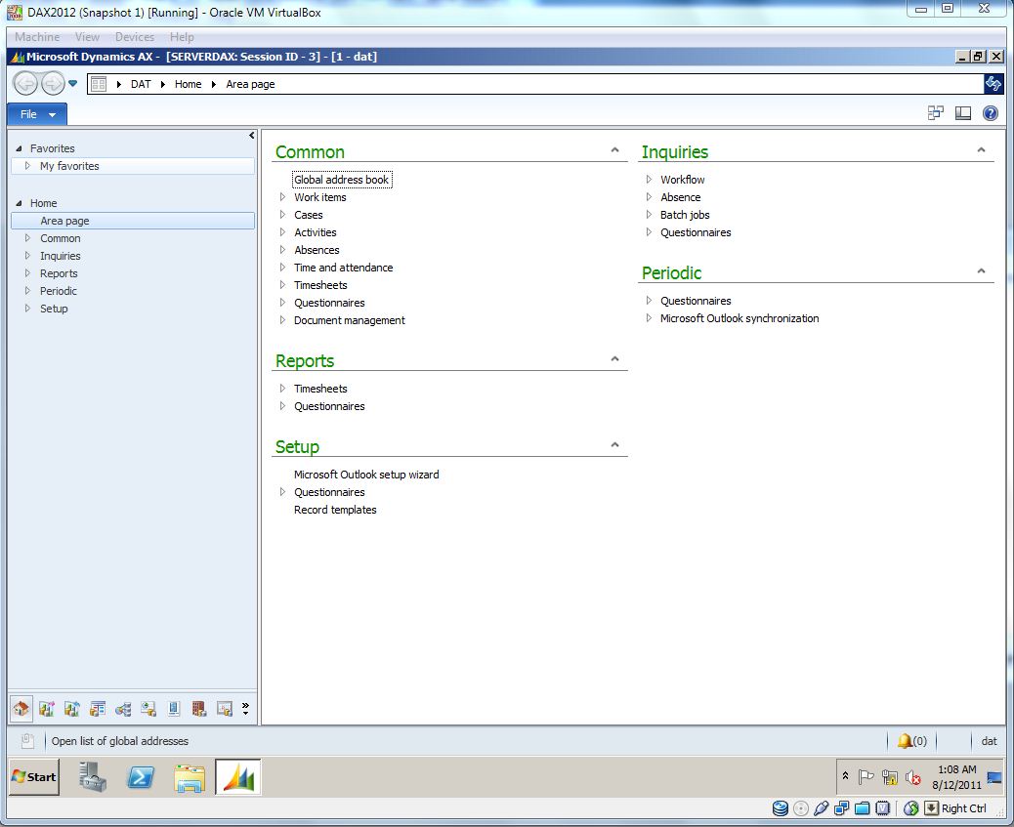Screen dimensions: 1014x827
Task: Open the File menu button
Action: coord(37,114)
